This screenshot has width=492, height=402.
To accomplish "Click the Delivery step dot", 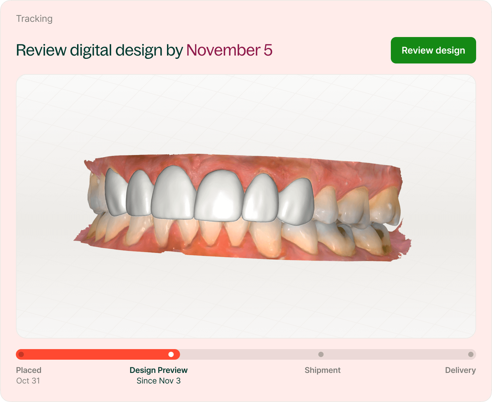I will click(471, 354).
